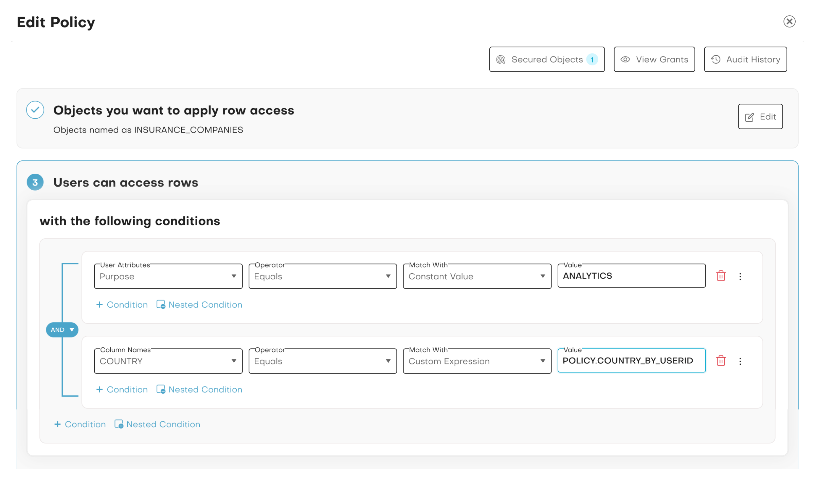The width and height of the screenshot is (815, 484).
Task: Open the User Attributes Purpose dropdown
Action: (168, 276)
